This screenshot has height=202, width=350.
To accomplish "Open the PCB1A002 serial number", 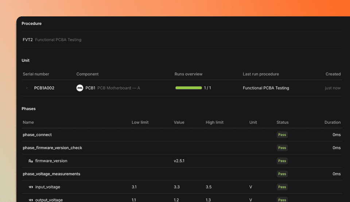I will [44, 88].
